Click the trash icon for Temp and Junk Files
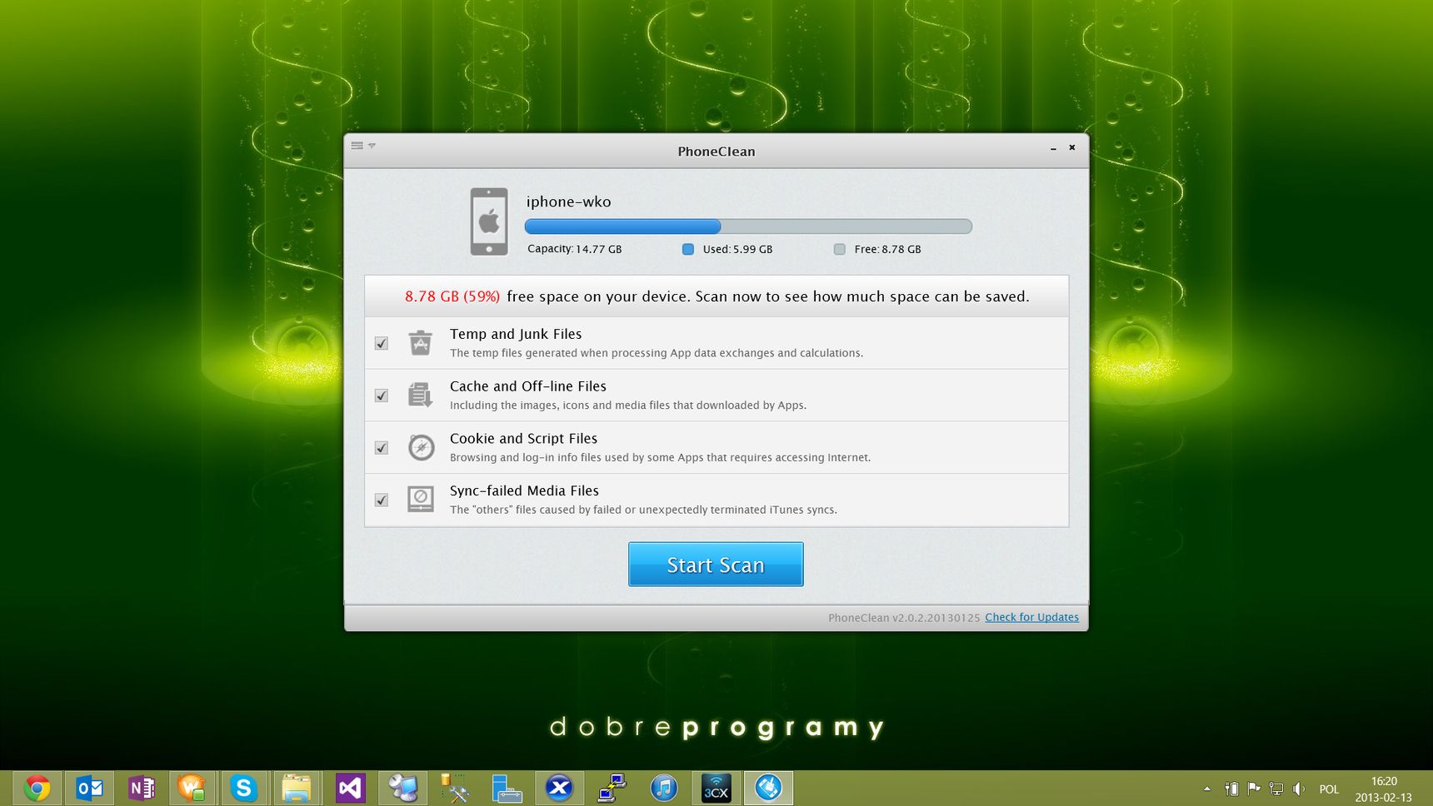The width and height of the screenshot is (1433, 806). (x=421, y=342)
